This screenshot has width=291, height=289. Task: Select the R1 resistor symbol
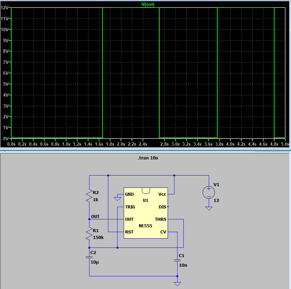tap(89, 234)
